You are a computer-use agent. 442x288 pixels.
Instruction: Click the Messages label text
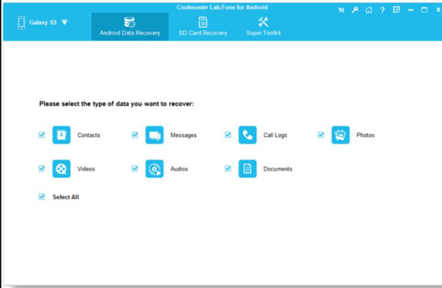(x=183, y=135)
